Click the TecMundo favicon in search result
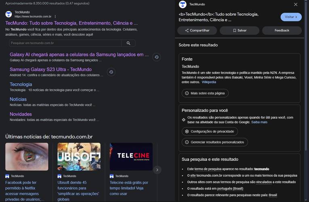Screen dimensions: 309x202 (x=8, y=14)
